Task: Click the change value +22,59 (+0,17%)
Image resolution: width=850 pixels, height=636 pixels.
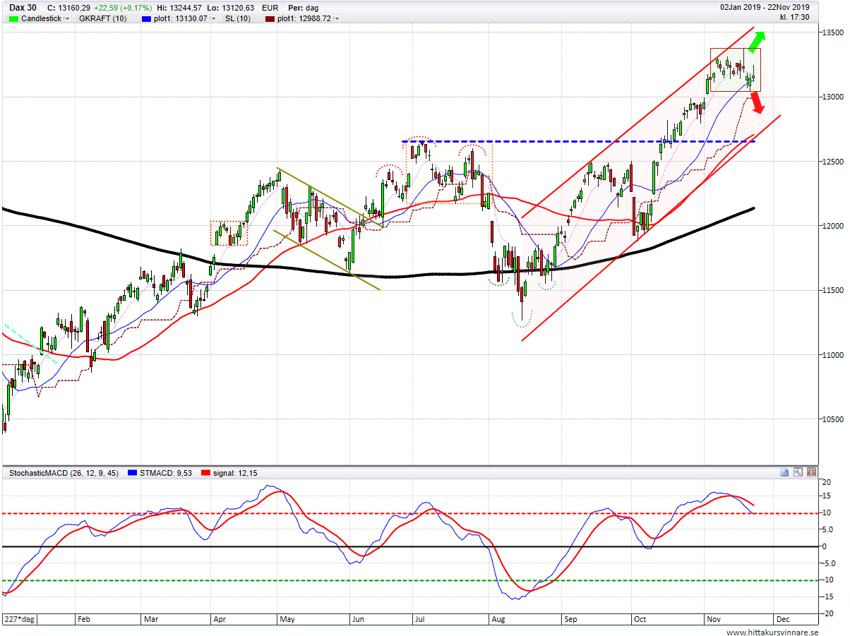Action: (x=122, y=7)
